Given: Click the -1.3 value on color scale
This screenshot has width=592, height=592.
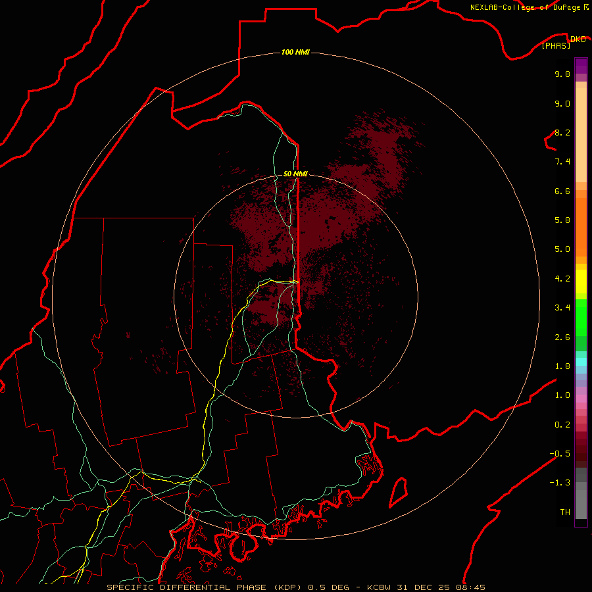Looking at the screenshot, I should click(x=560, y=483).
